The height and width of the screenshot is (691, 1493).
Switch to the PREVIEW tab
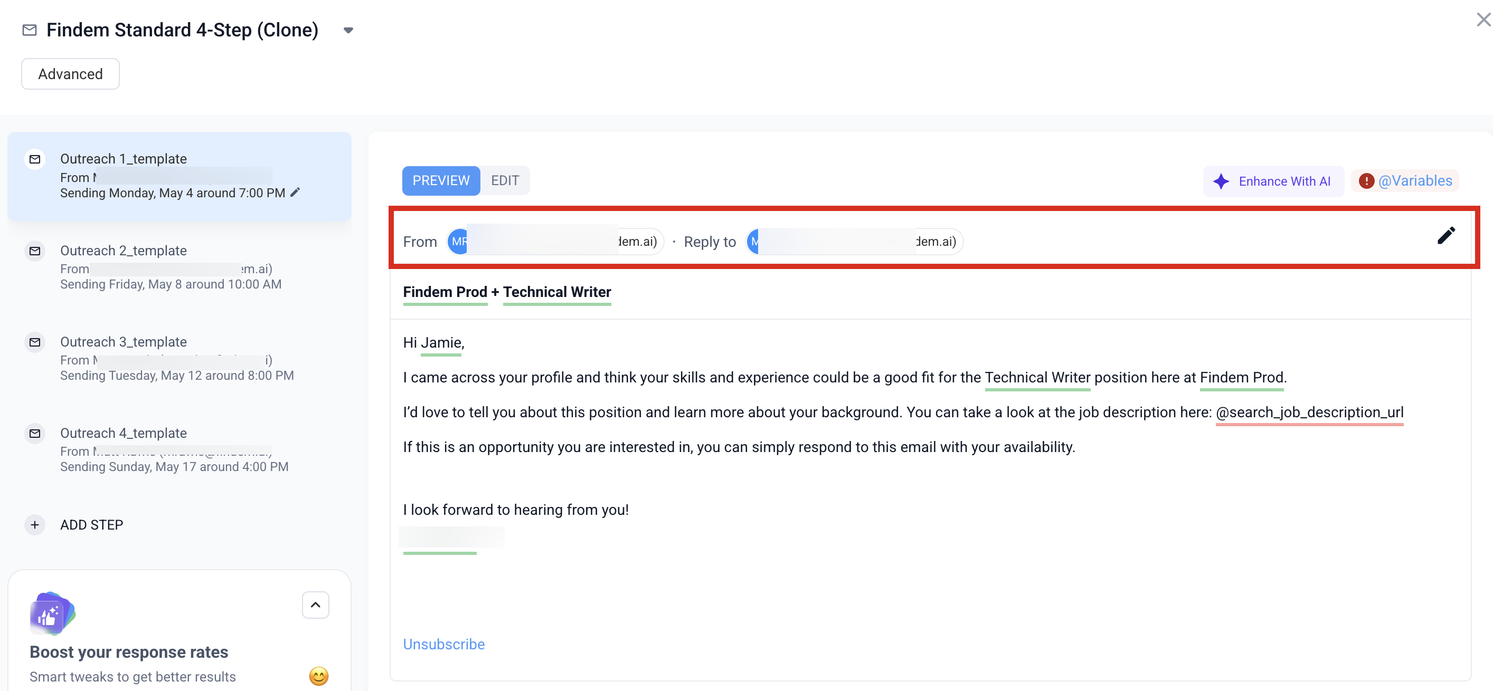click(x=441, y=181)
